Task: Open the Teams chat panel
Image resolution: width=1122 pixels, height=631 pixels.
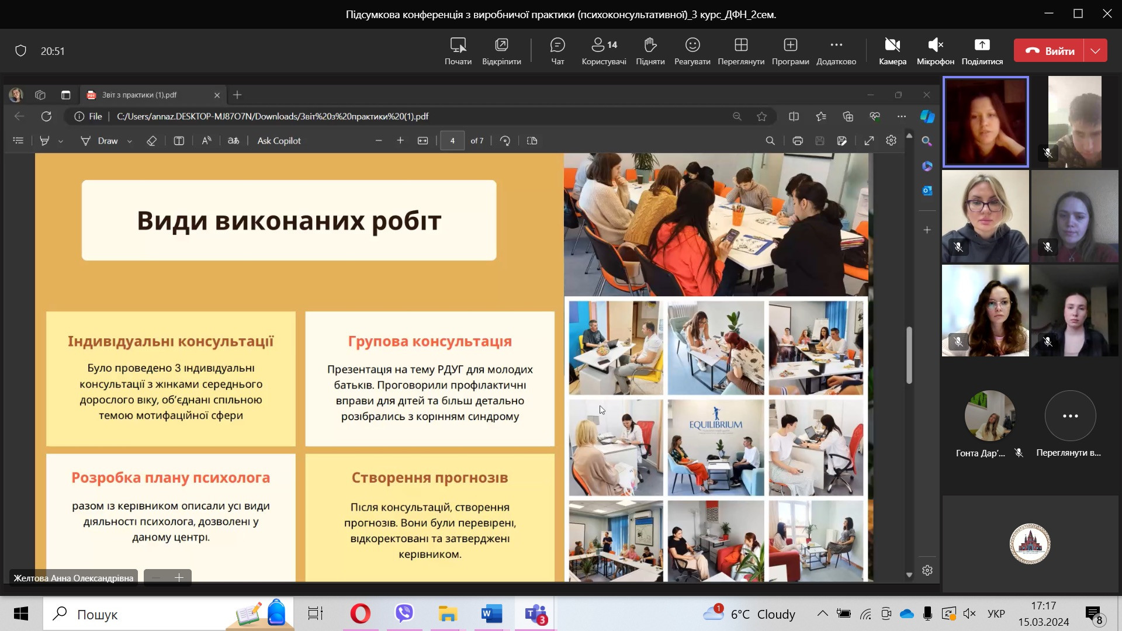Action: [x=557, y=51]
